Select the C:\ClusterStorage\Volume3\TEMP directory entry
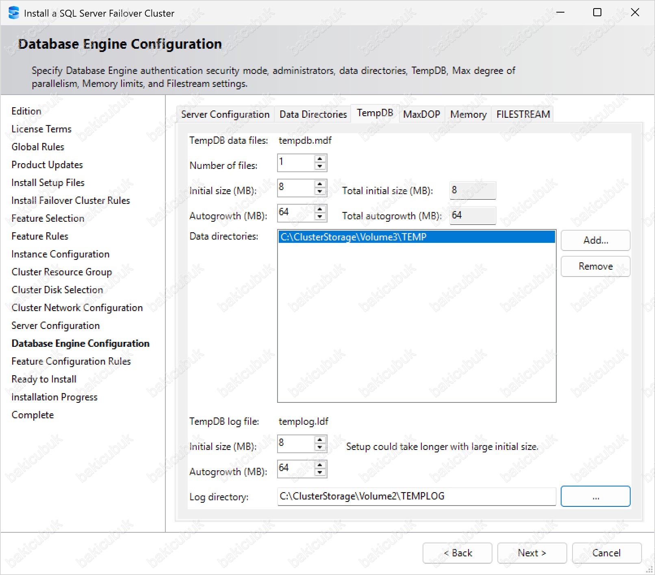 (416, 237)
